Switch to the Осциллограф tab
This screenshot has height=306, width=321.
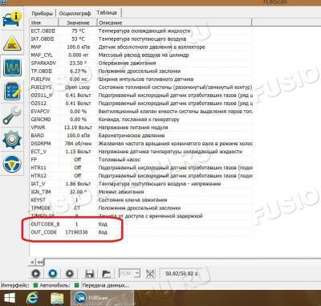[75, 13]
